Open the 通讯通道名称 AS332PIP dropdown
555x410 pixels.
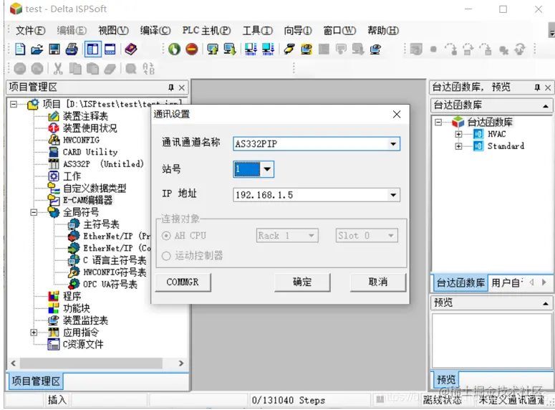(x=393, y=144)
